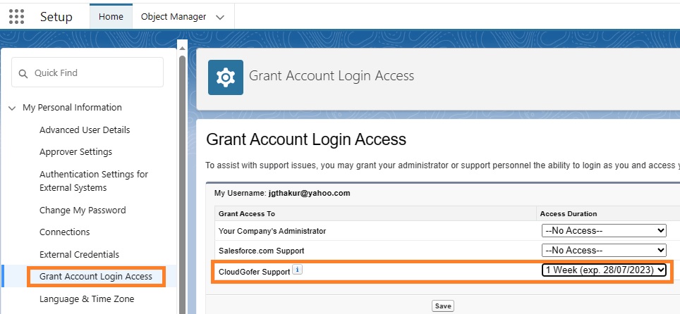Open the Object Manager tab
The image size is (680, 314).
pyautogui.click(x=174, y=16)
